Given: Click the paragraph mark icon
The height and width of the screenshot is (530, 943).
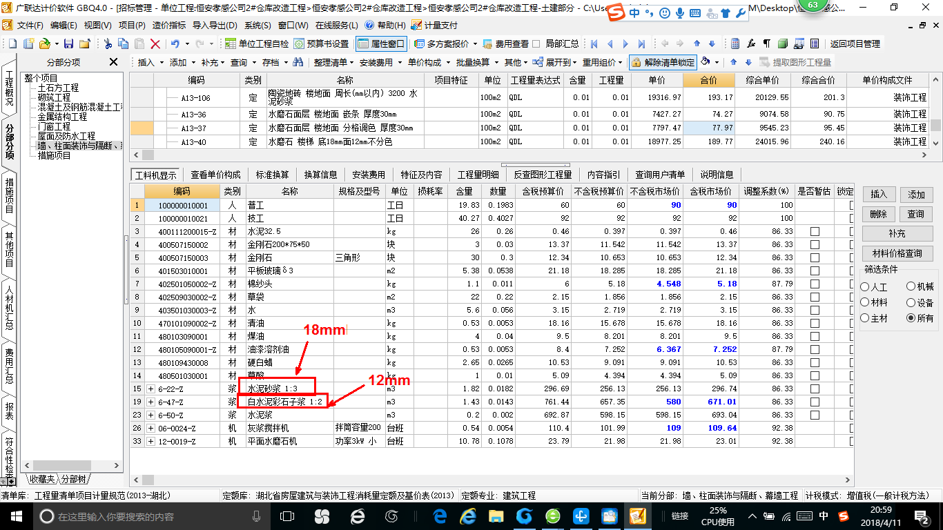Looking at the screenshot, I should (x=767, y=43).
